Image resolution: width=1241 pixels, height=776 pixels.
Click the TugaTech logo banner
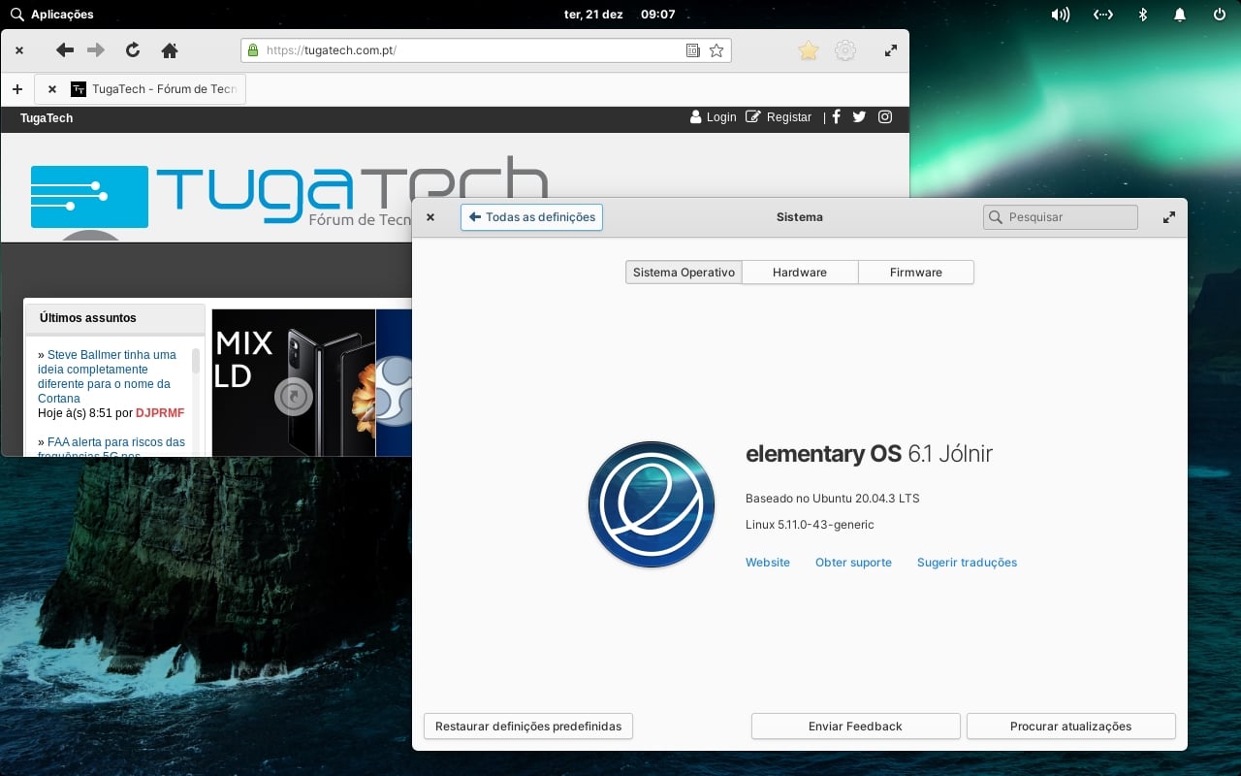click(x=289, y=197)
